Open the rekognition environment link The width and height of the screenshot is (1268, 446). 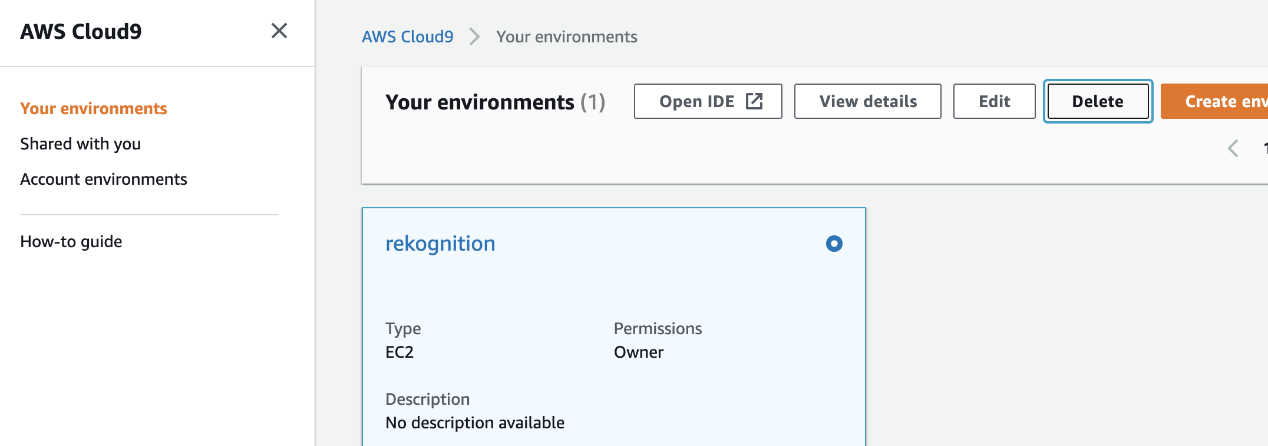(440, 244)
